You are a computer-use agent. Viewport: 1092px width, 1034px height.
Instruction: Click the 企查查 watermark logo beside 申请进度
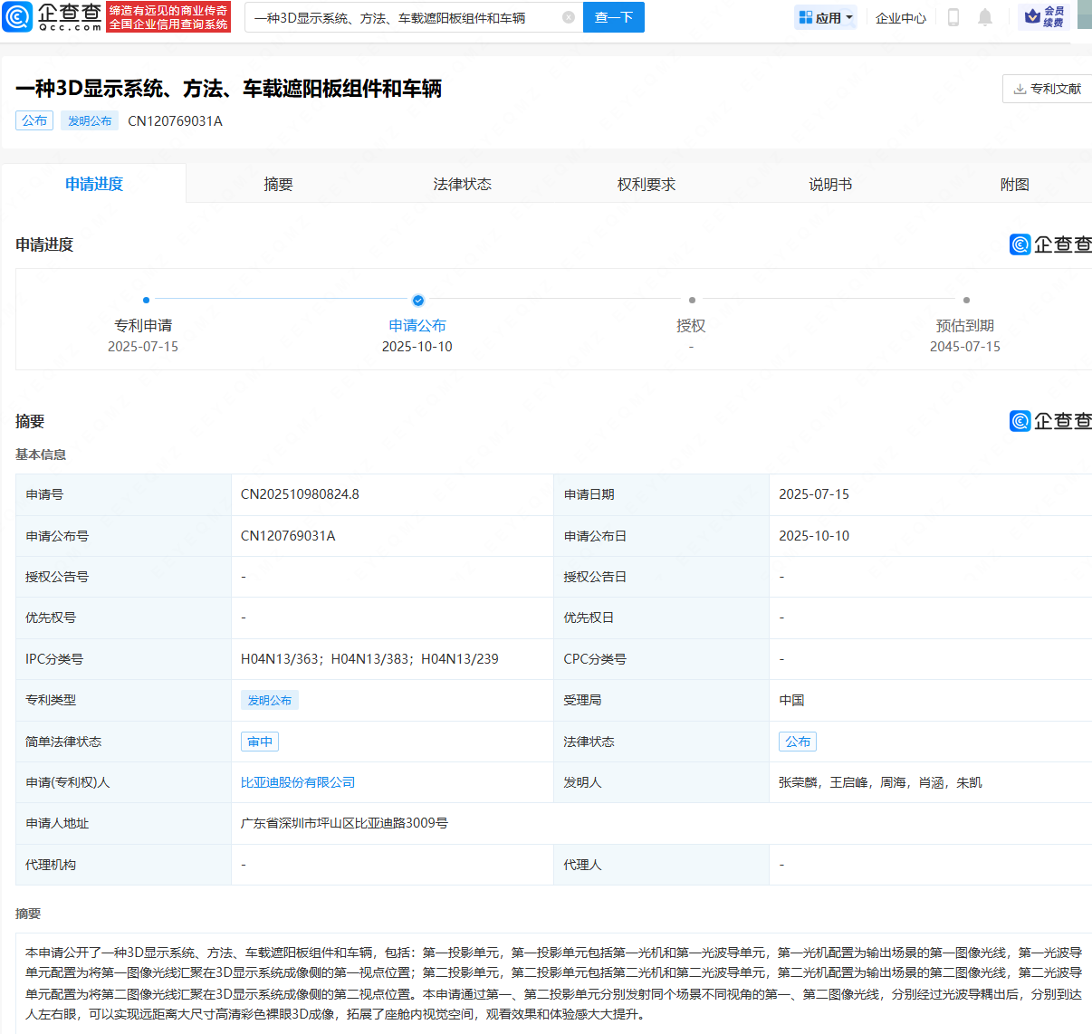coord(1050,244)
